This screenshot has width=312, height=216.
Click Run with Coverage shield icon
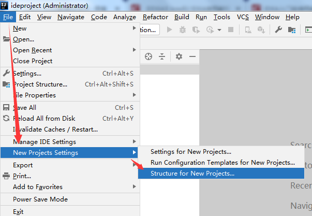coord(196,30)
